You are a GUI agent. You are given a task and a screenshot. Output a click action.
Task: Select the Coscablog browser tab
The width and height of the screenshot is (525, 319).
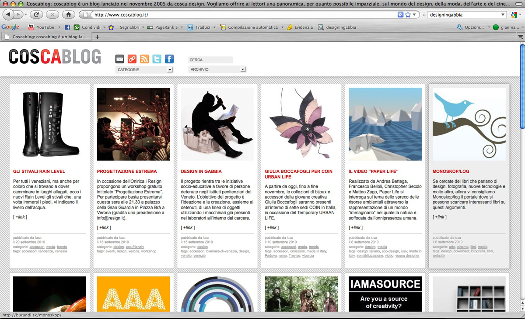point(46,37)
